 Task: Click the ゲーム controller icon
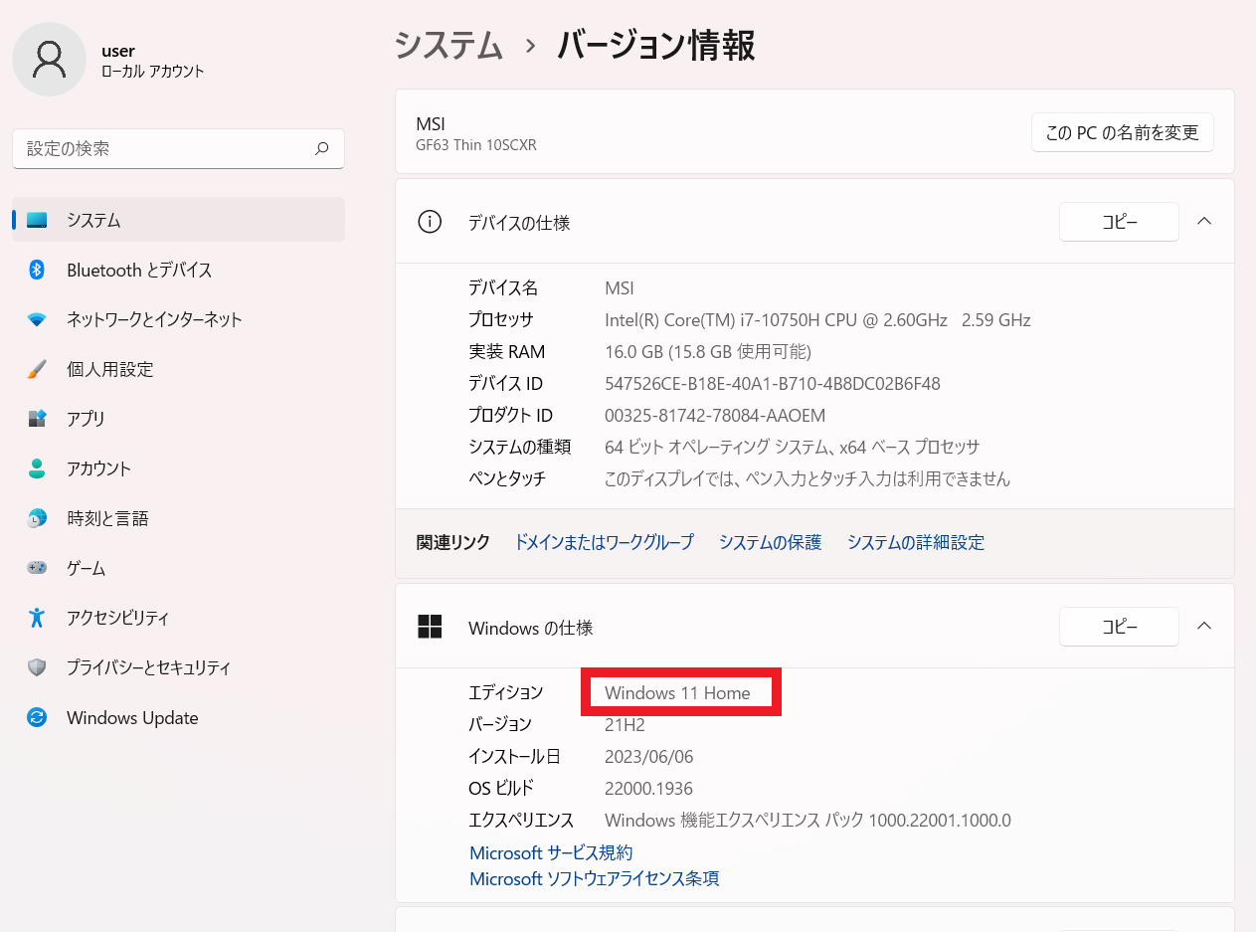(x=37, y=568)
